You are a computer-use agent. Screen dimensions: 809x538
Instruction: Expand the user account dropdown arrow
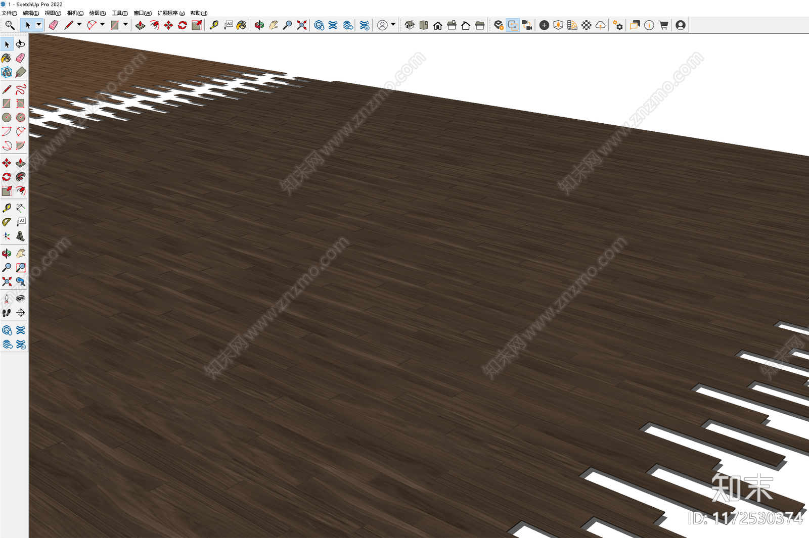[393, 25]
